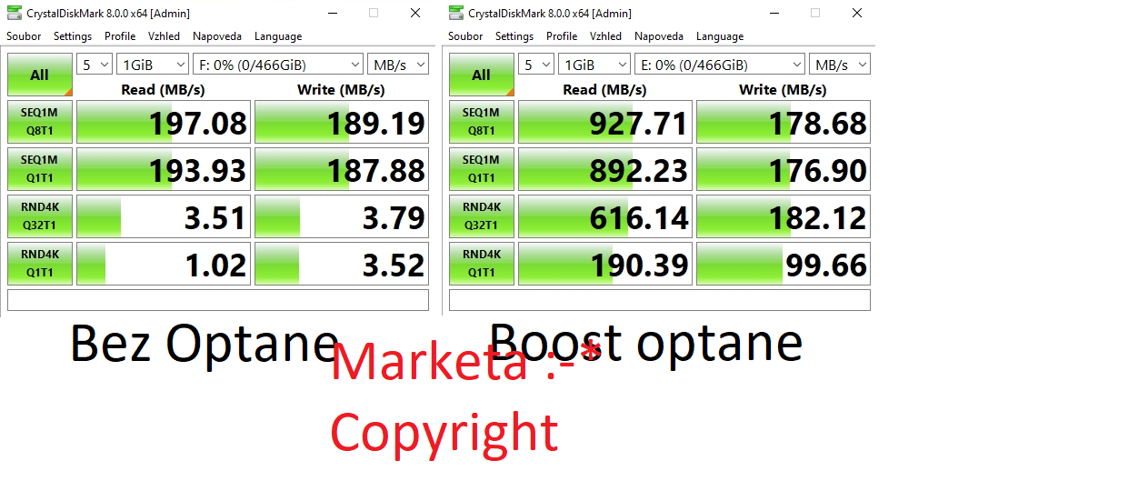Open Language menu in right window
Viewport: 1138px width, 481px height.
[x=720, y=36]
